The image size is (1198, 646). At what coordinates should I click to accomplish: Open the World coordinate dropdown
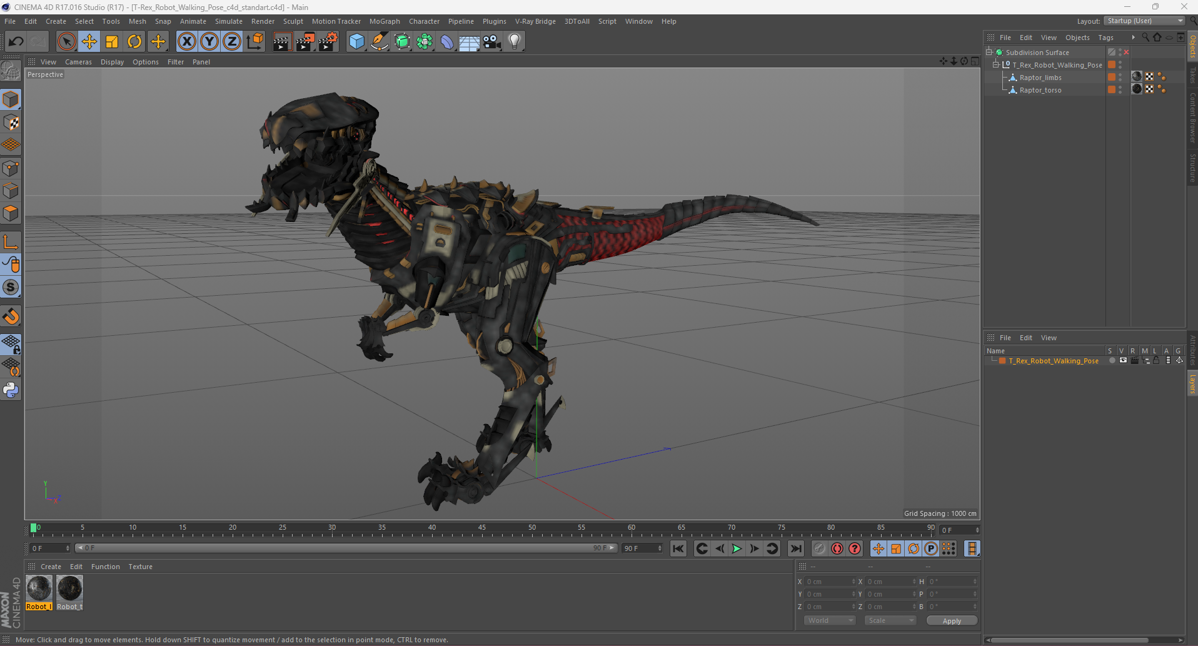[829, 620]
